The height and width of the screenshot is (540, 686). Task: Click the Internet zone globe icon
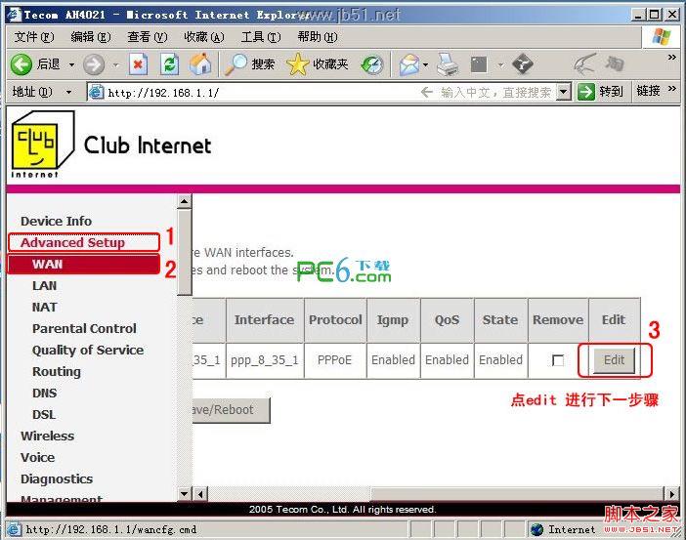[536, 529]
